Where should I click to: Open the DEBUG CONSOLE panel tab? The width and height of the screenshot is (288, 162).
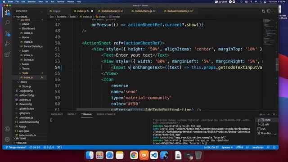pyautogui.click(x=106, y=114)
